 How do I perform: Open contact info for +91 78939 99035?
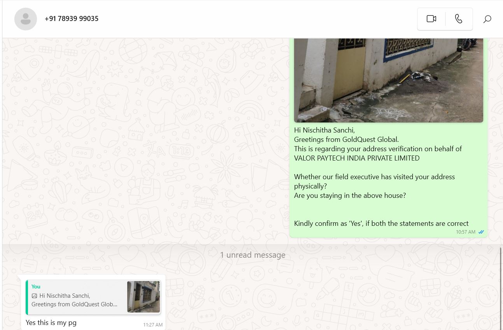point(72,19)
